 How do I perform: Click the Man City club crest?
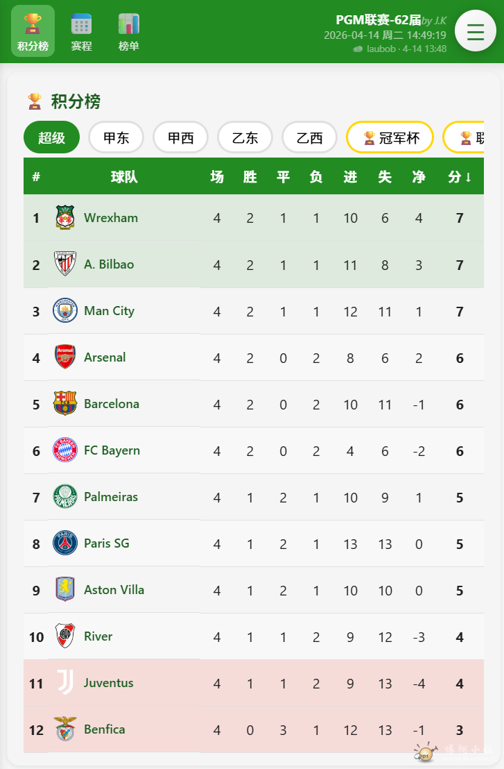tap(65, 311)
